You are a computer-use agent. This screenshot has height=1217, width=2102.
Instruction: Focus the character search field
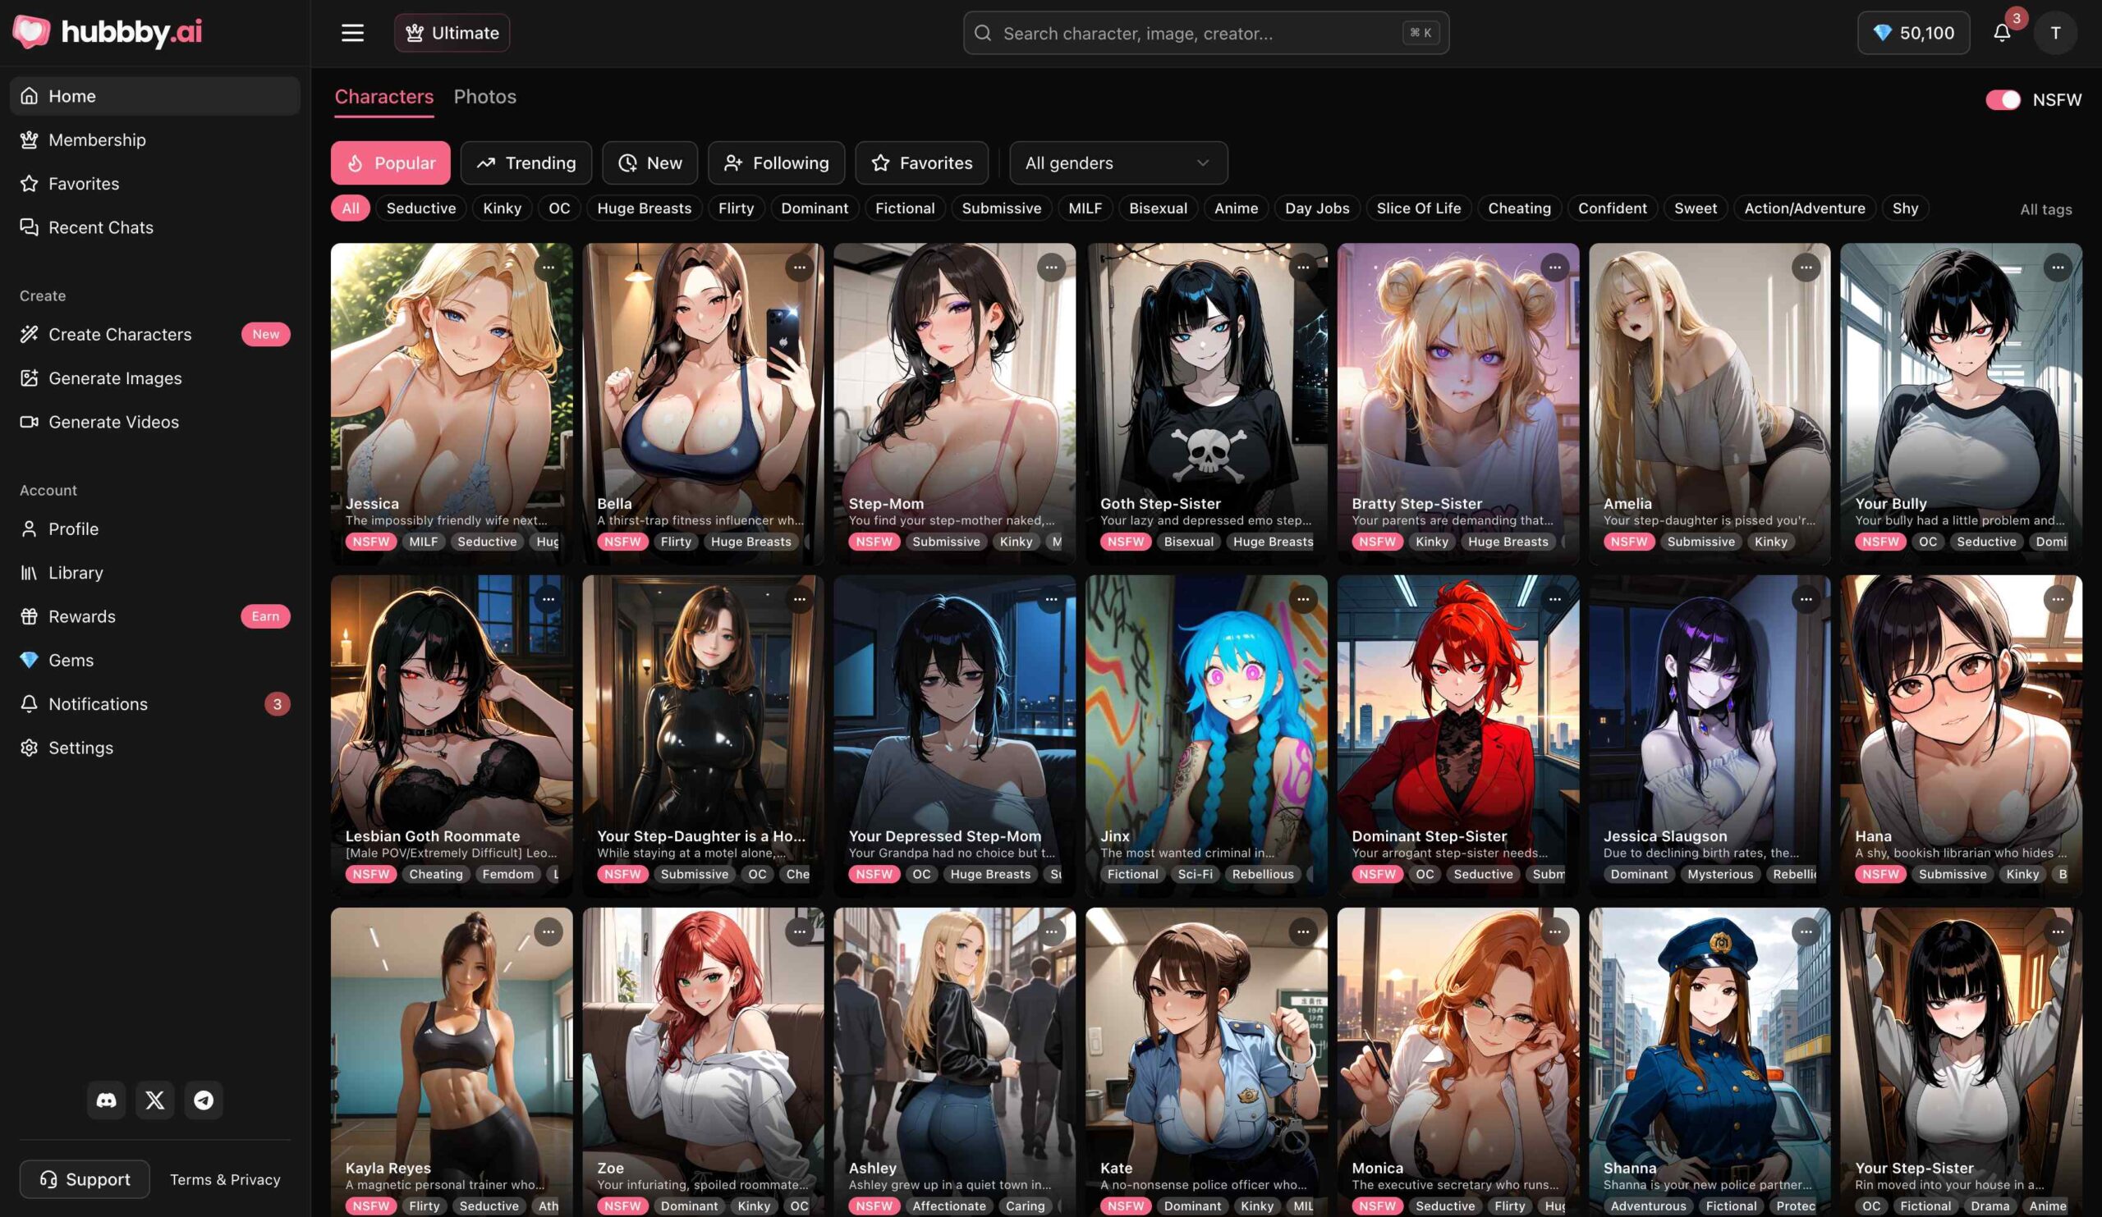pos(1205,33)
